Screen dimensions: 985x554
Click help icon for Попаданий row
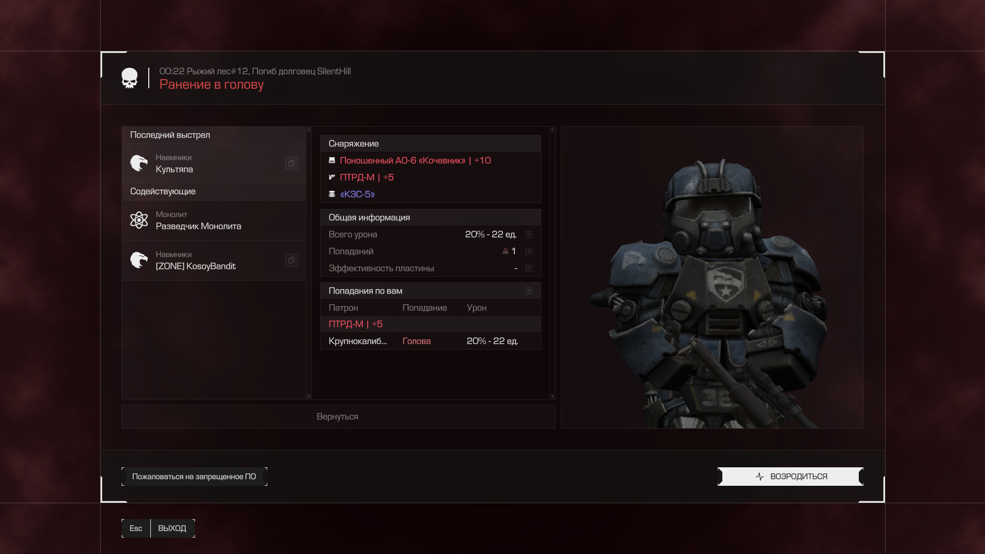tap(529, 251)
